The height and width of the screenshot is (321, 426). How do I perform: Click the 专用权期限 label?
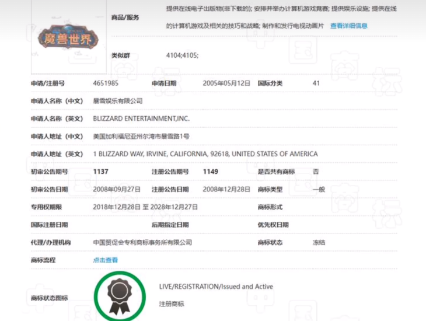tap(46, 207)
